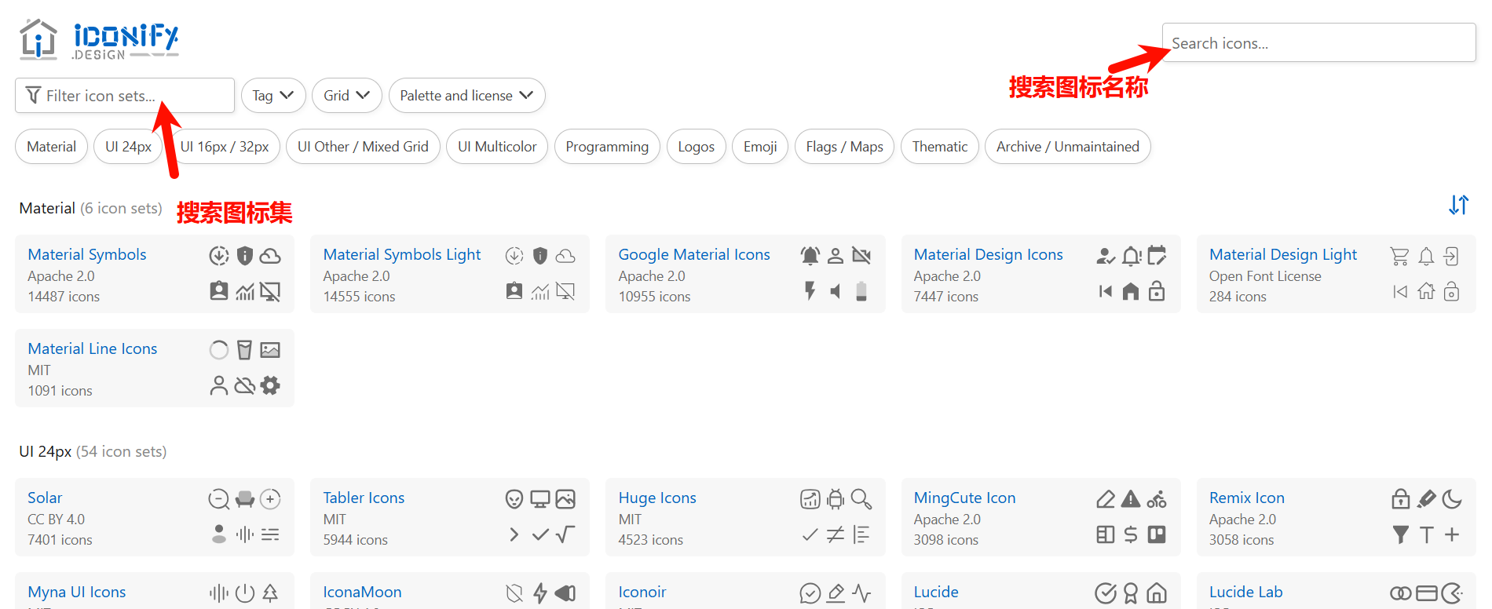Click the '14487 icons' count text
1492x609 pixels.
(x=64, y=297)
